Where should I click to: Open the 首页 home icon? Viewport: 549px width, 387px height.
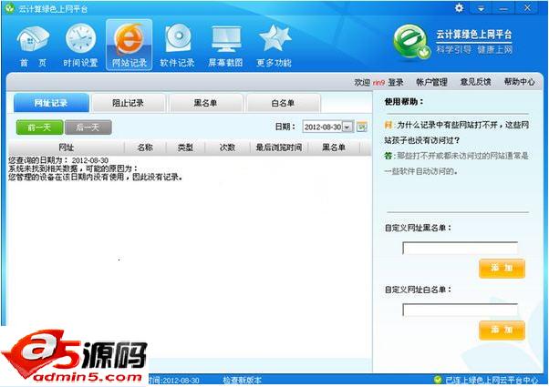[33, 46]
